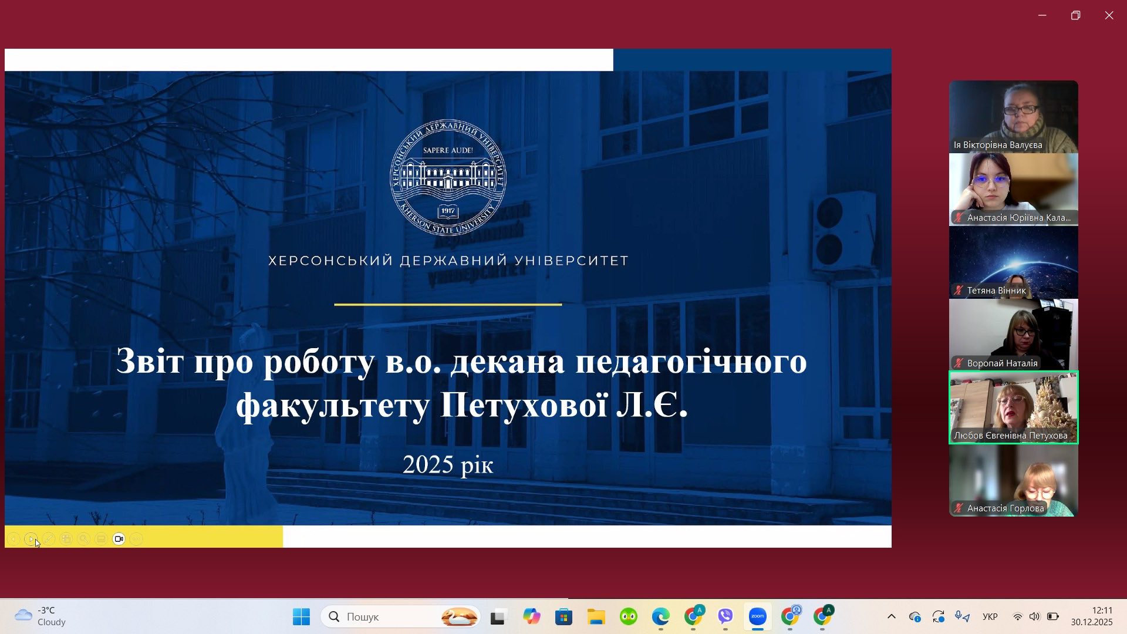Click the Zoom icon in the taskbar
The image size is (1127, 634).
[x=758, y=616]
